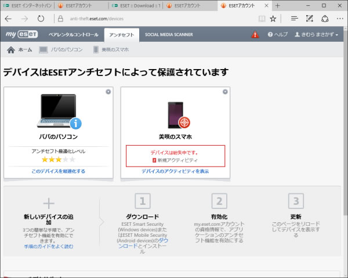Click 更新 step heading

tap(296, 216)
